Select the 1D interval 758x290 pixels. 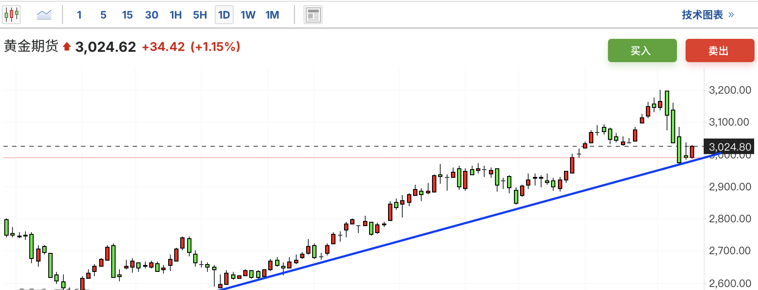coord(224,15)
